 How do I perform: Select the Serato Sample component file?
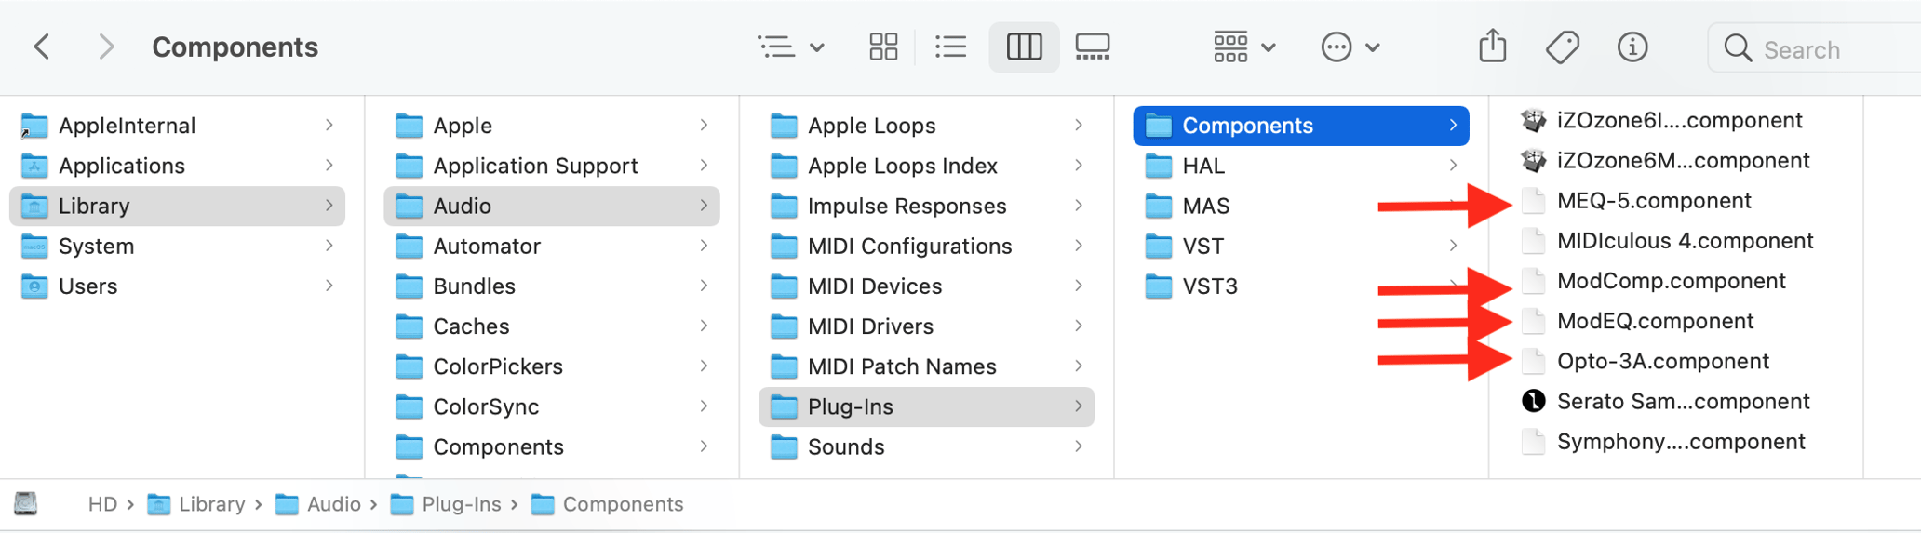(x=1666, y=401)
